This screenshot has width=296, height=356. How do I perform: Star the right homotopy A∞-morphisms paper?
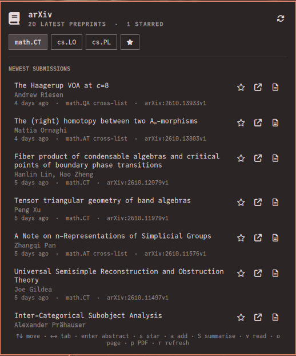click(241, 123)
